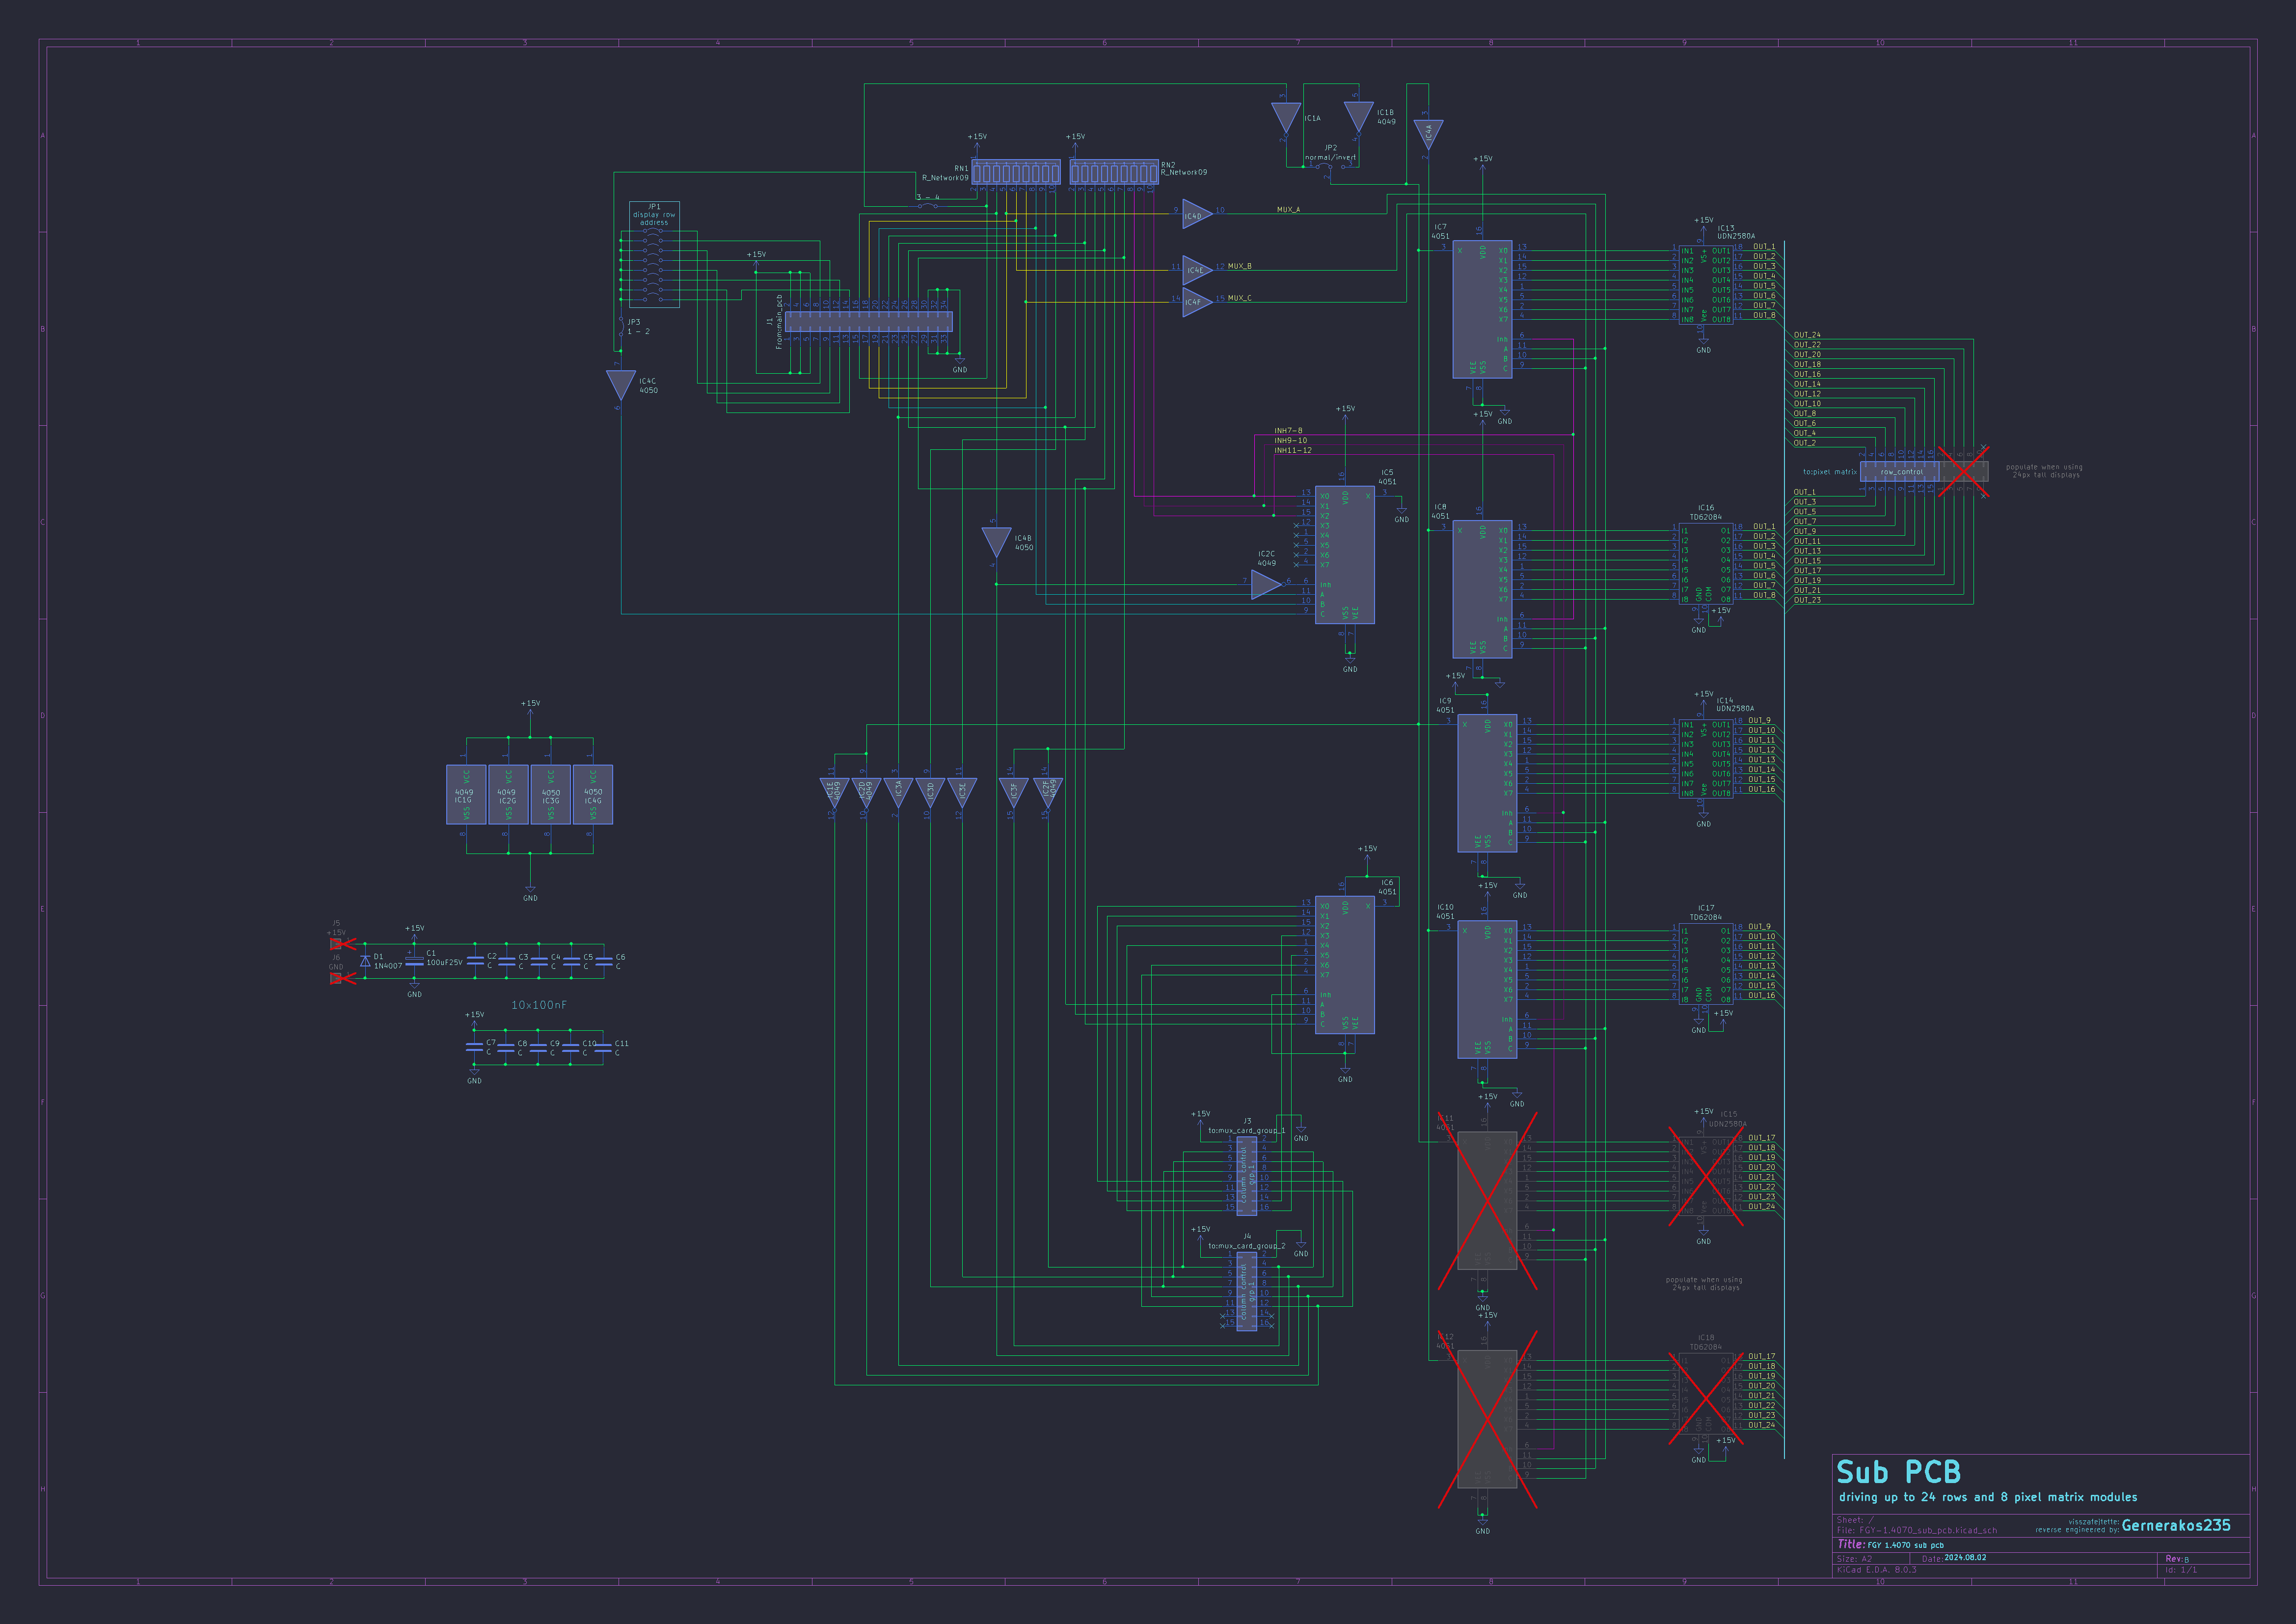Select the C2 capacitor symbol
The width and height of the screenshot is (2296, 1624).
[x=476, y=961]
